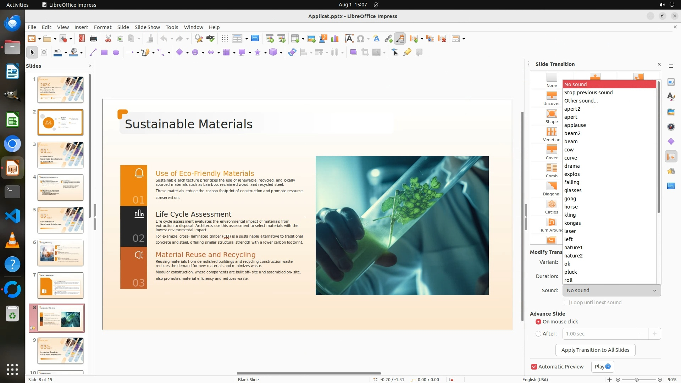Viewport: 681px width, 383px height.
Task: Toggle Display Grid toolbar icon
Action: 225,39
